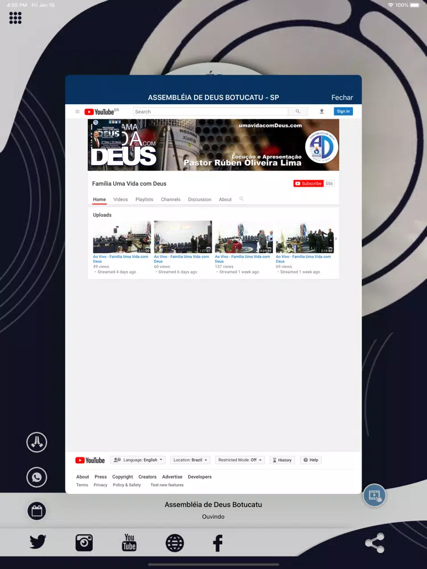The height and width of the screenshot is (569, 427).
Task: Switch to the Discussion tab
Action: tap(200, 199)
